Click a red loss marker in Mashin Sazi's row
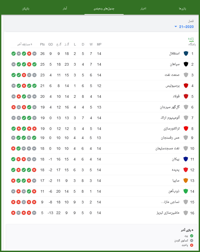Image resolution: width=200 pixels, height=252 pixels. [x=13, y=213]
